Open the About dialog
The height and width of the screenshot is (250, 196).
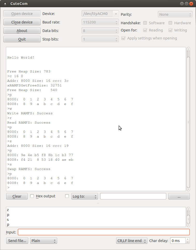click(x=22, y=31)
